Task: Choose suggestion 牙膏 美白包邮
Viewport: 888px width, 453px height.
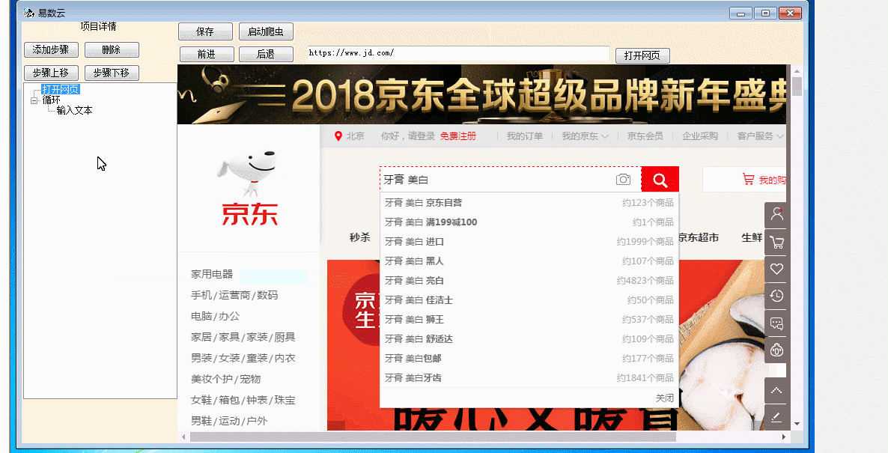Action: [x=529, y=359]
